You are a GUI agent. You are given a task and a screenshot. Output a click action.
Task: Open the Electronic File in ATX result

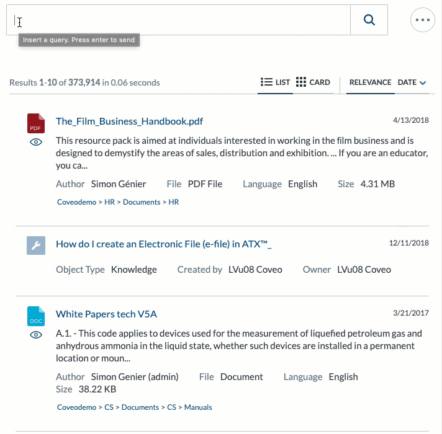tap(163, 244)
